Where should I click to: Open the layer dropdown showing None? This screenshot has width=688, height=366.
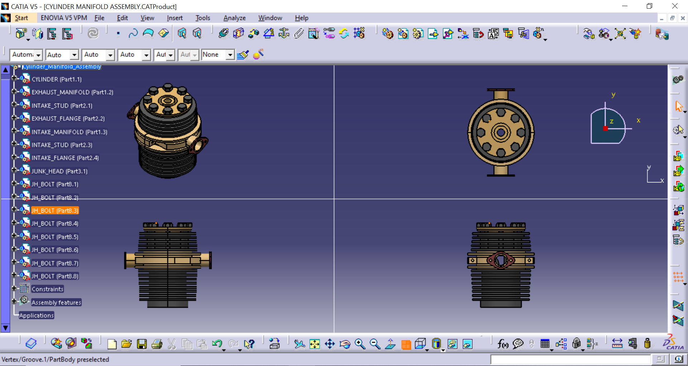click(x=230, y=55)
